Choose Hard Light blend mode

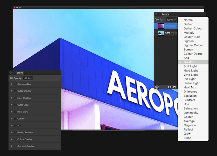point(193,71)
